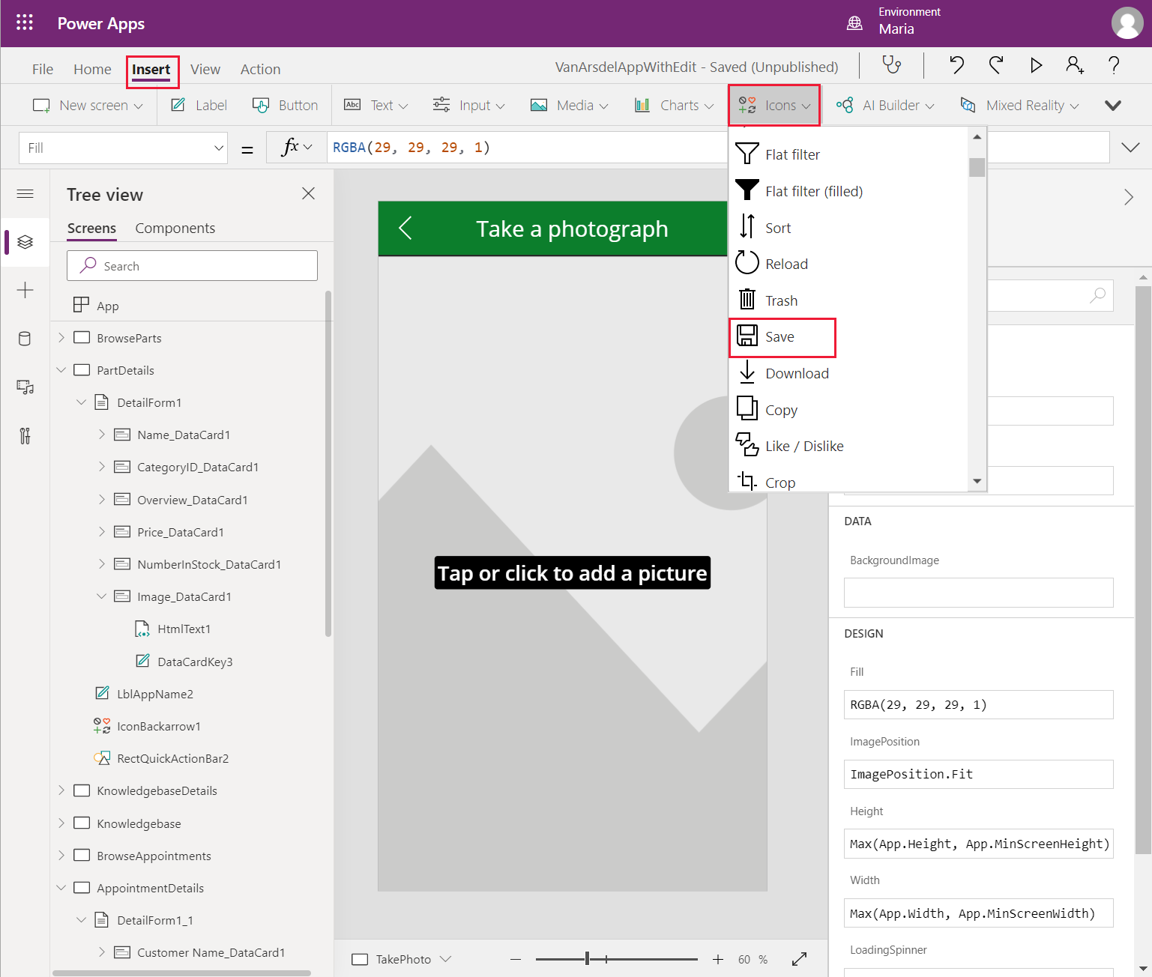The height and width of the screenshot is (977, 1152).
Task: Open the Media dropdown
Action: pos(569,105)
